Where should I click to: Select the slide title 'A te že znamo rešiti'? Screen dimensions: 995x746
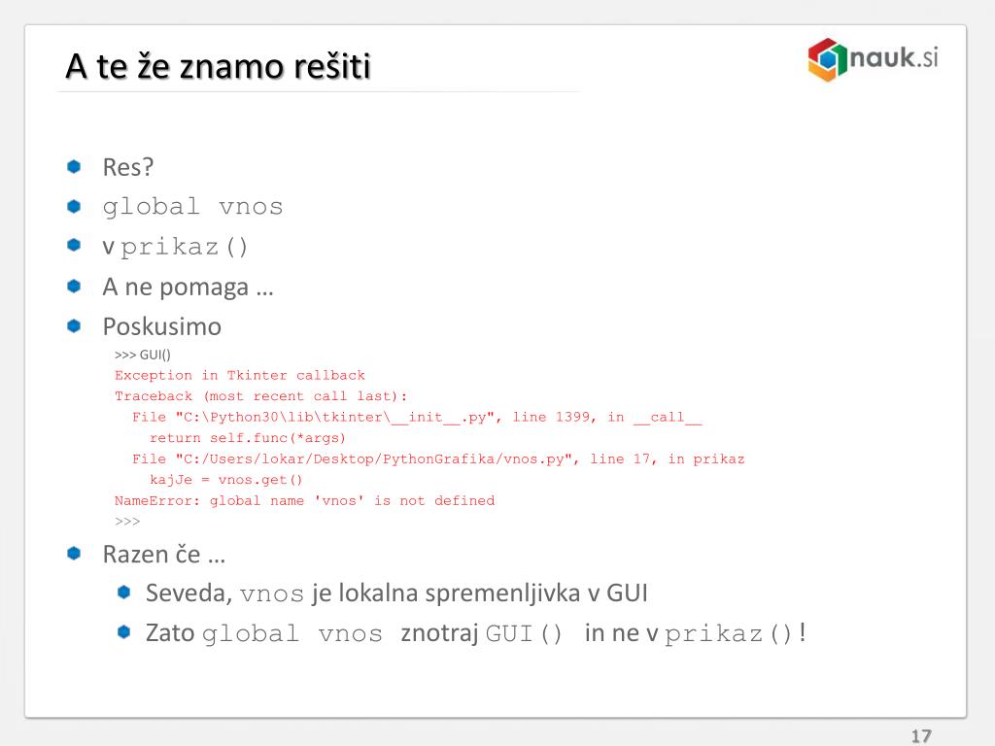pos(218,67)
